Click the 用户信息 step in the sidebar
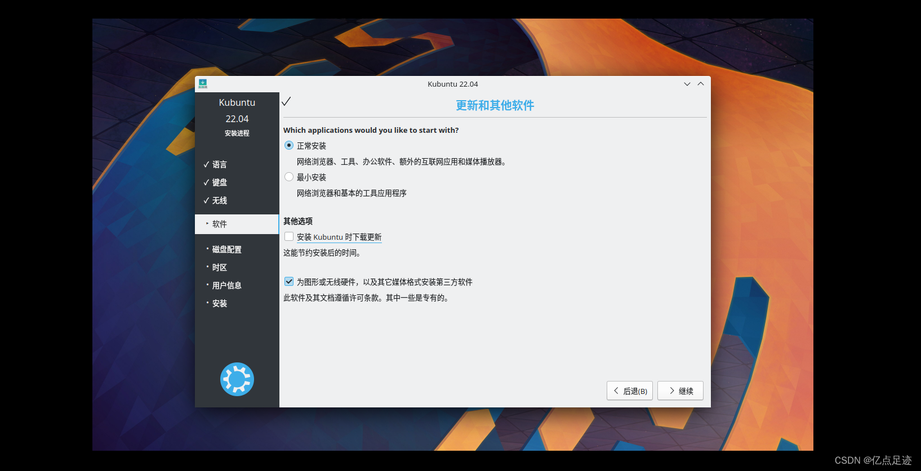Screen dimensions: 921x471 tap(226, 285)
